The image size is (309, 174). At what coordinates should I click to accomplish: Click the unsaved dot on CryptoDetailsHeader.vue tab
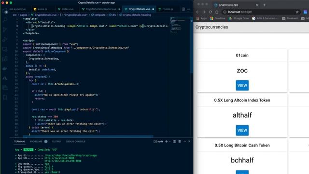pos(119,9)
